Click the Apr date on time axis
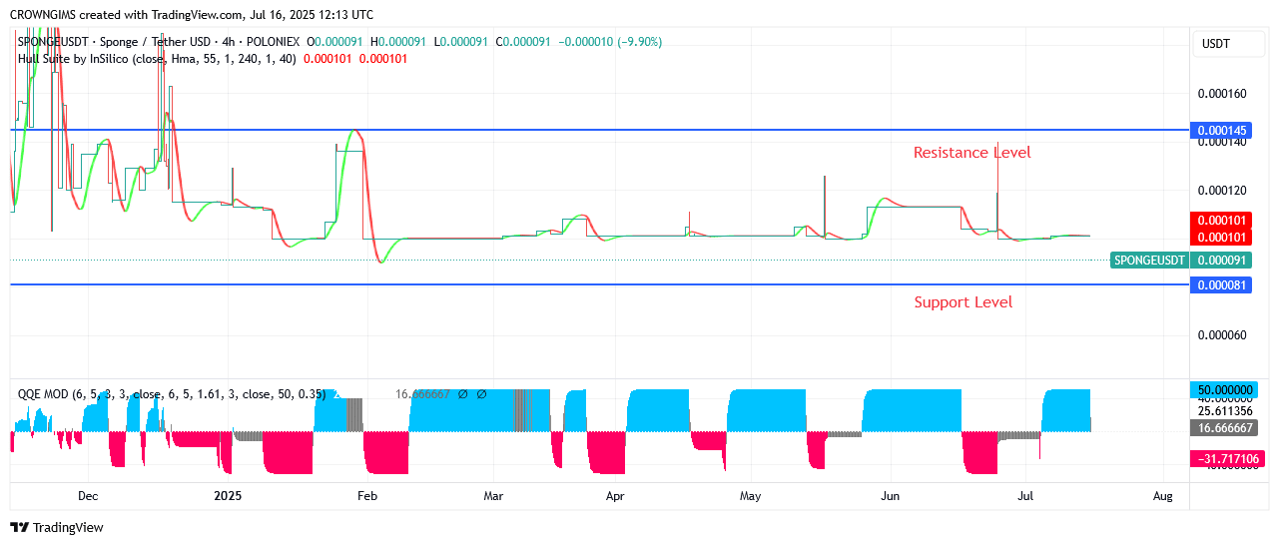The width and height of the screenshot is (1279, 545). coord(615,496)
